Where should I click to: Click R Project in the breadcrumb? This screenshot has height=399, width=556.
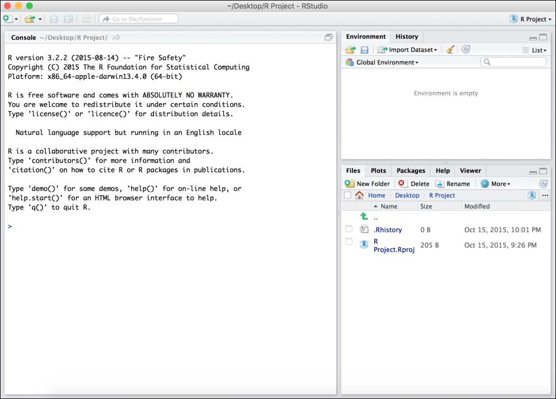click(x=442, y=195)
